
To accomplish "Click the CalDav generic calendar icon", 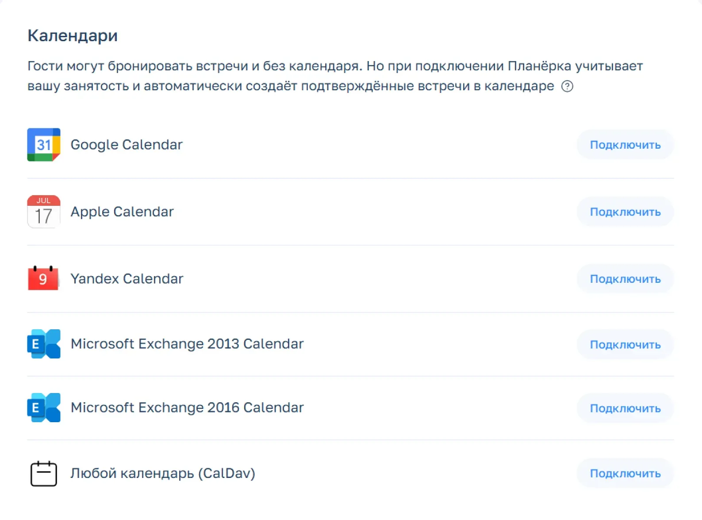I will click(x=44, y=474).
